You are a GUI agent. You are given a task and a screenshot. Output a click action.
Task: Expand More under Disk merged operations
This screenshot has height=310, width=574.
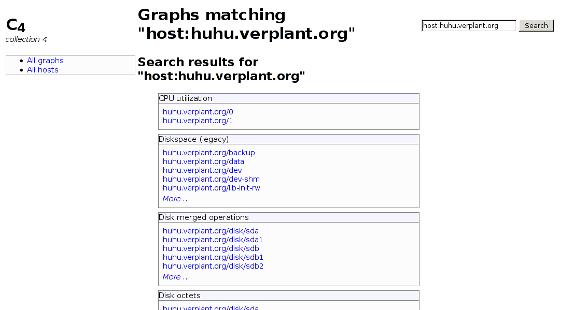point(176,277)
